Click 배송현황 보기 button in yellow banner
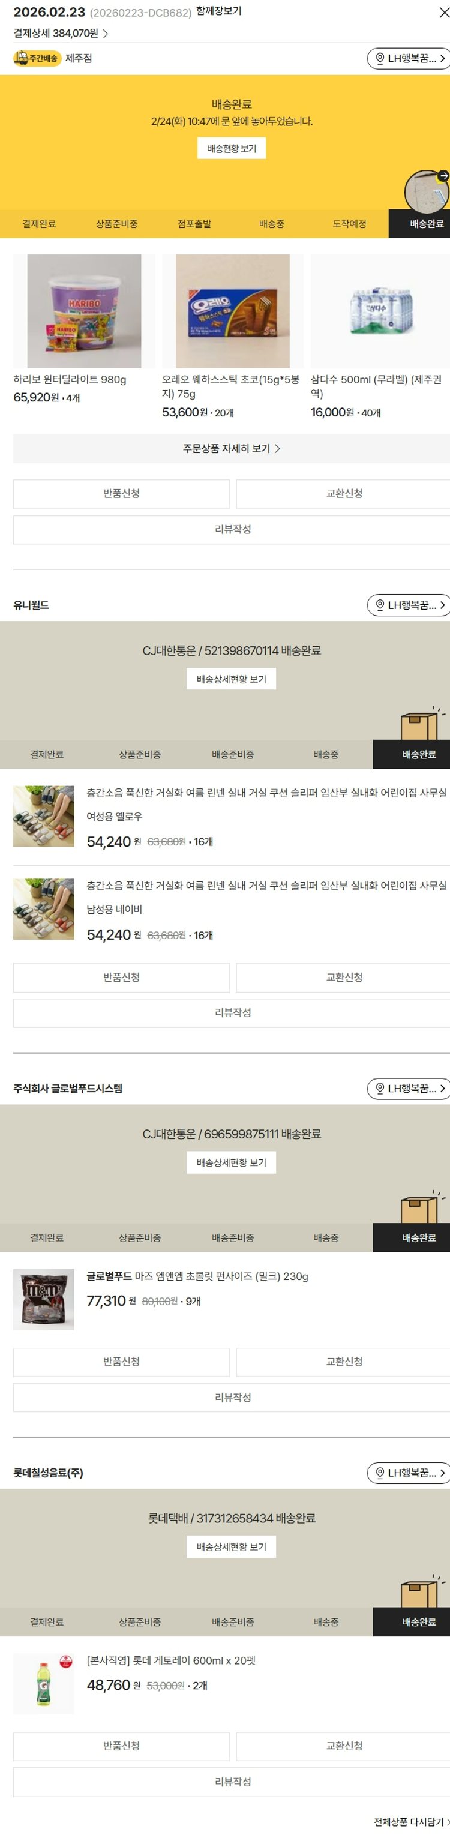This screenshot has height=1835, width=450. 232,148
